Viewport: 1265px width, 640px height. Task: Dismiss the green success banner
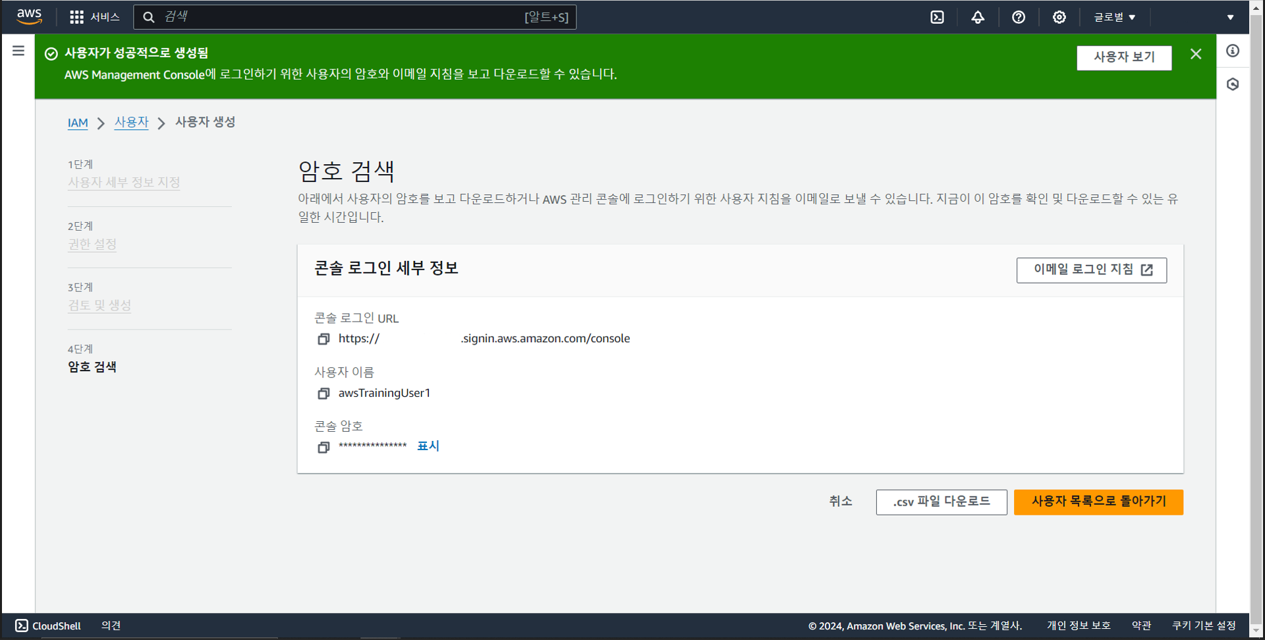click(x=1196, y=54)
